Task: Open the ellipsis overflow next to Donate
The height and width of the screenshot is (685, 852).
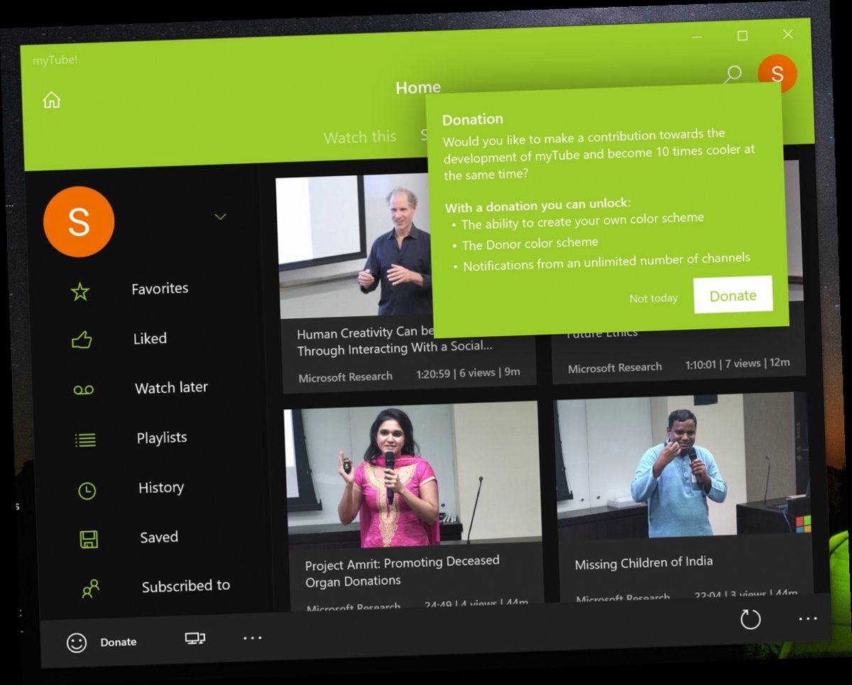Action: point(252,638)
